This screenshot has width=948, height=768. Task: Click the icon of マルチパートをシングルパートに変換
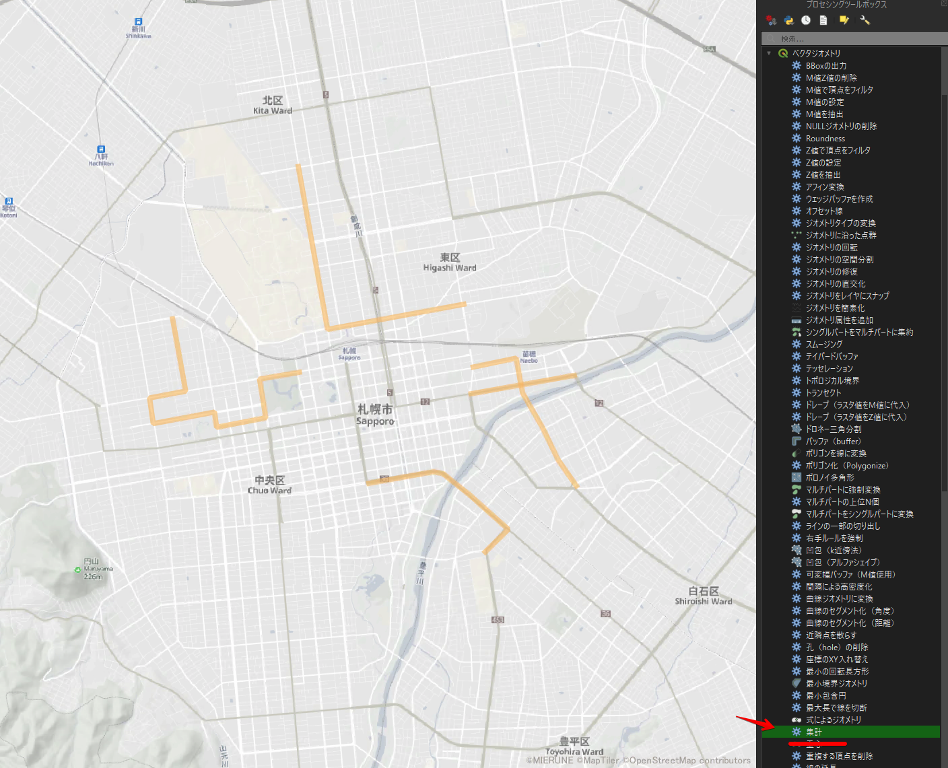797,514
